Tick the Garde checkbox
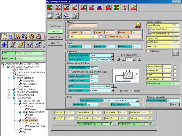Image resolution: width=182 pixels, height=136 pixels. tap(175, 75)
